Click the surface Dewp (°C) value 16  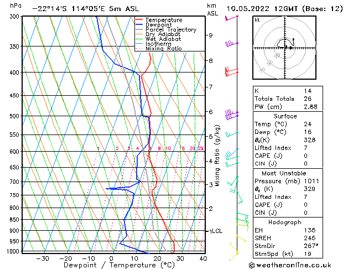point(308,132)
